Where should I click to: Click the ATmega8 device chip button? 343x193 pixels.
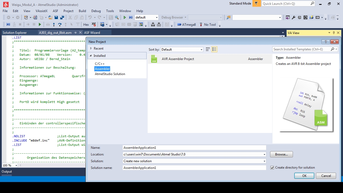pos(187,24)
